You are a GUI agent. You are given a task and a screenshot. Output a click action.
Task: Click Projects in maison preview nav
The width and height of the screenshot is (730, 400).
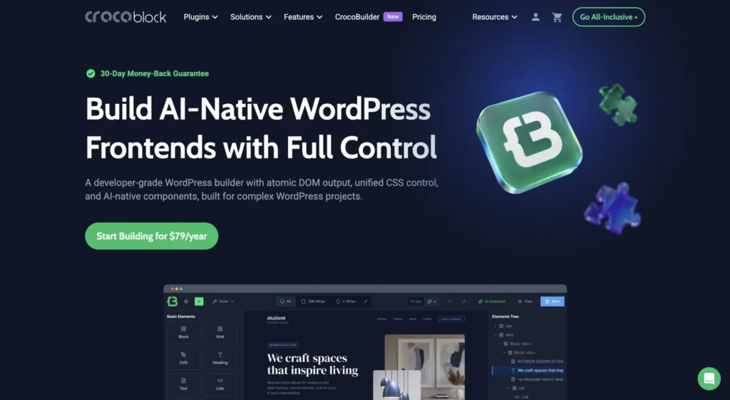coord(398,319)
